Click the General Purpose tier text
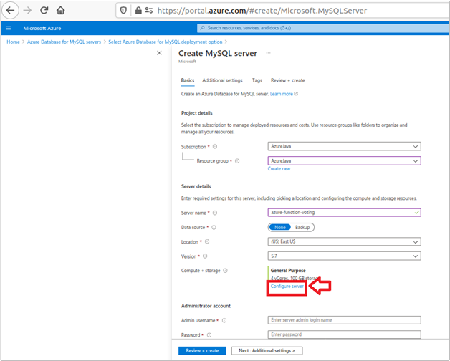 pyautogui.click(x=288, y=271)
